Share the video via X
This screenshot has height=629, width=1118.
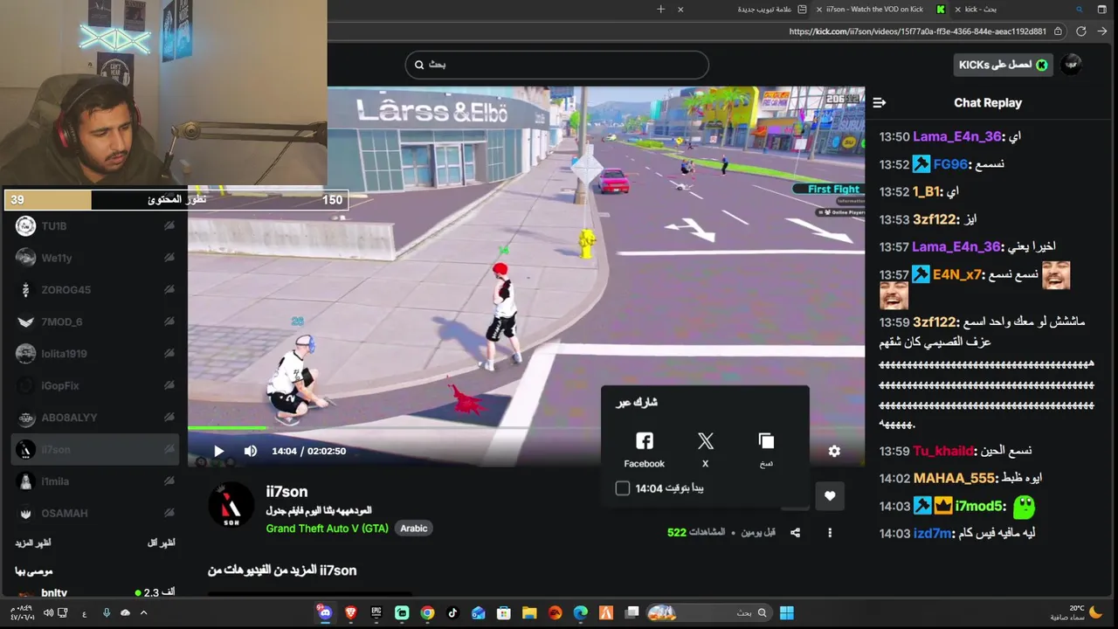(x=706, y=450)
